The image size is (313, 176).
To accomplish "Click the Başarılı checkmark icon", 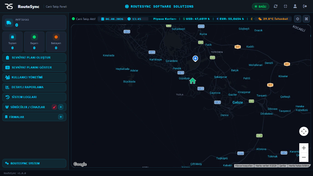I will (x=34, y=37).
